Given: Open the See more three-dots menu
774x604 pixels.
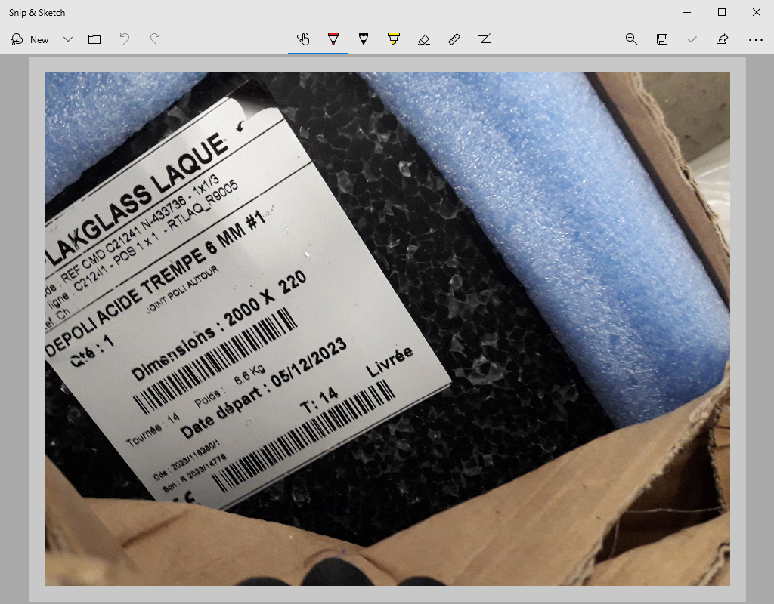Looking at the screenshot, I should [x=755, y=39].
